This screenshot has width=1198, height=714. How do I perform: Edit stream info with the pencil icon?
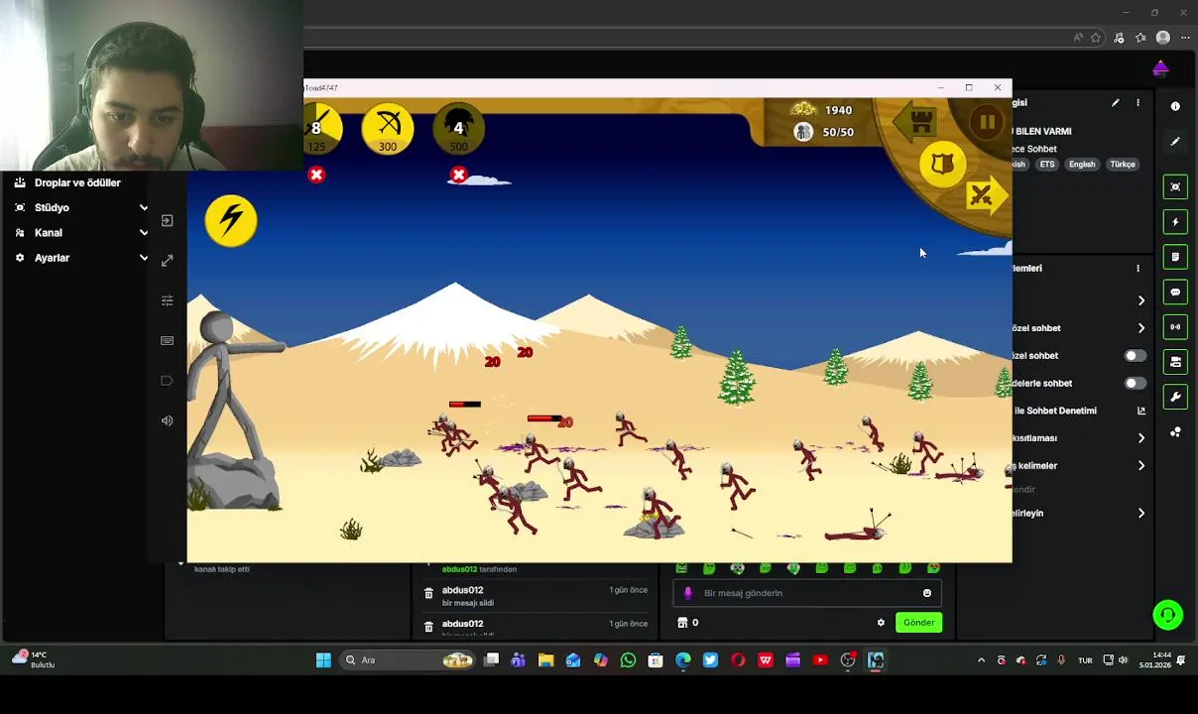1116,102
